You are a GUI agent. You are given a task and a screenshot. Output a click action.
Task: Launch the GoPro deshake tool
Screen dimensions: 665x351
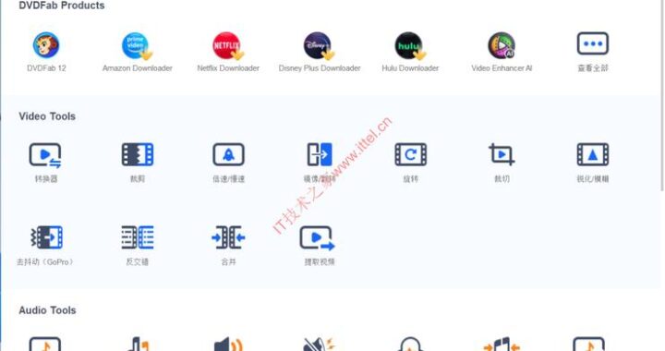tap(47, 237)
